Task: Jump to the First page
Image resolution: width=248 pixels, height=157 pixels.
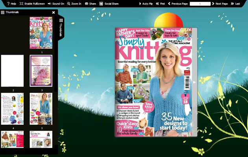Action: [x=160, y=4]
